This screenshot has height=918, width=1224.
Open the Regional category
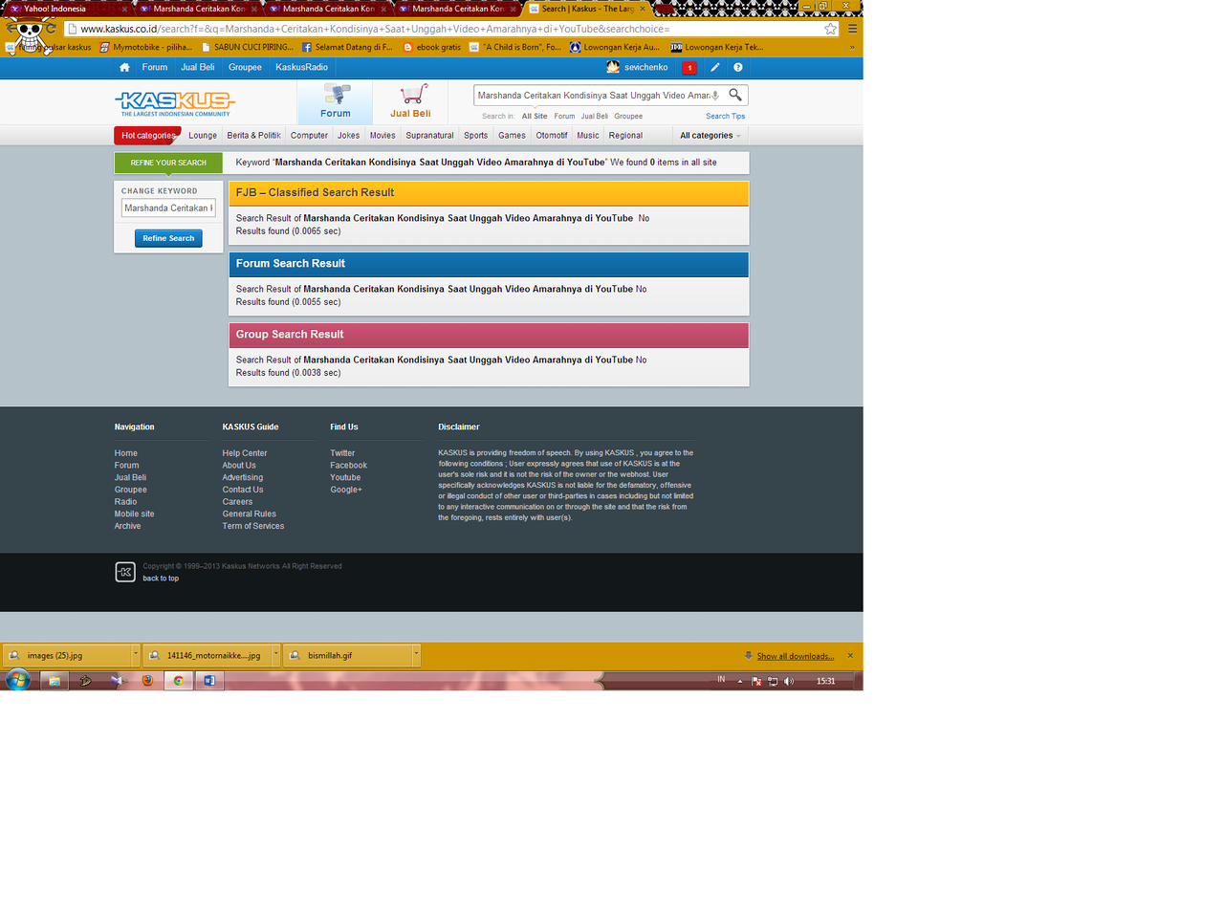coord(625,136)
